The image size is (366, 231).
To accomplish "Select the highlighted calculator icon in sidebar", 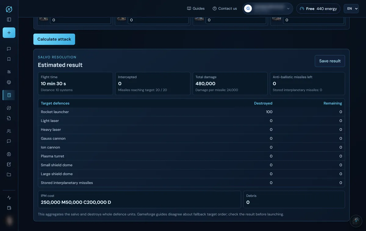I will 9,95.
